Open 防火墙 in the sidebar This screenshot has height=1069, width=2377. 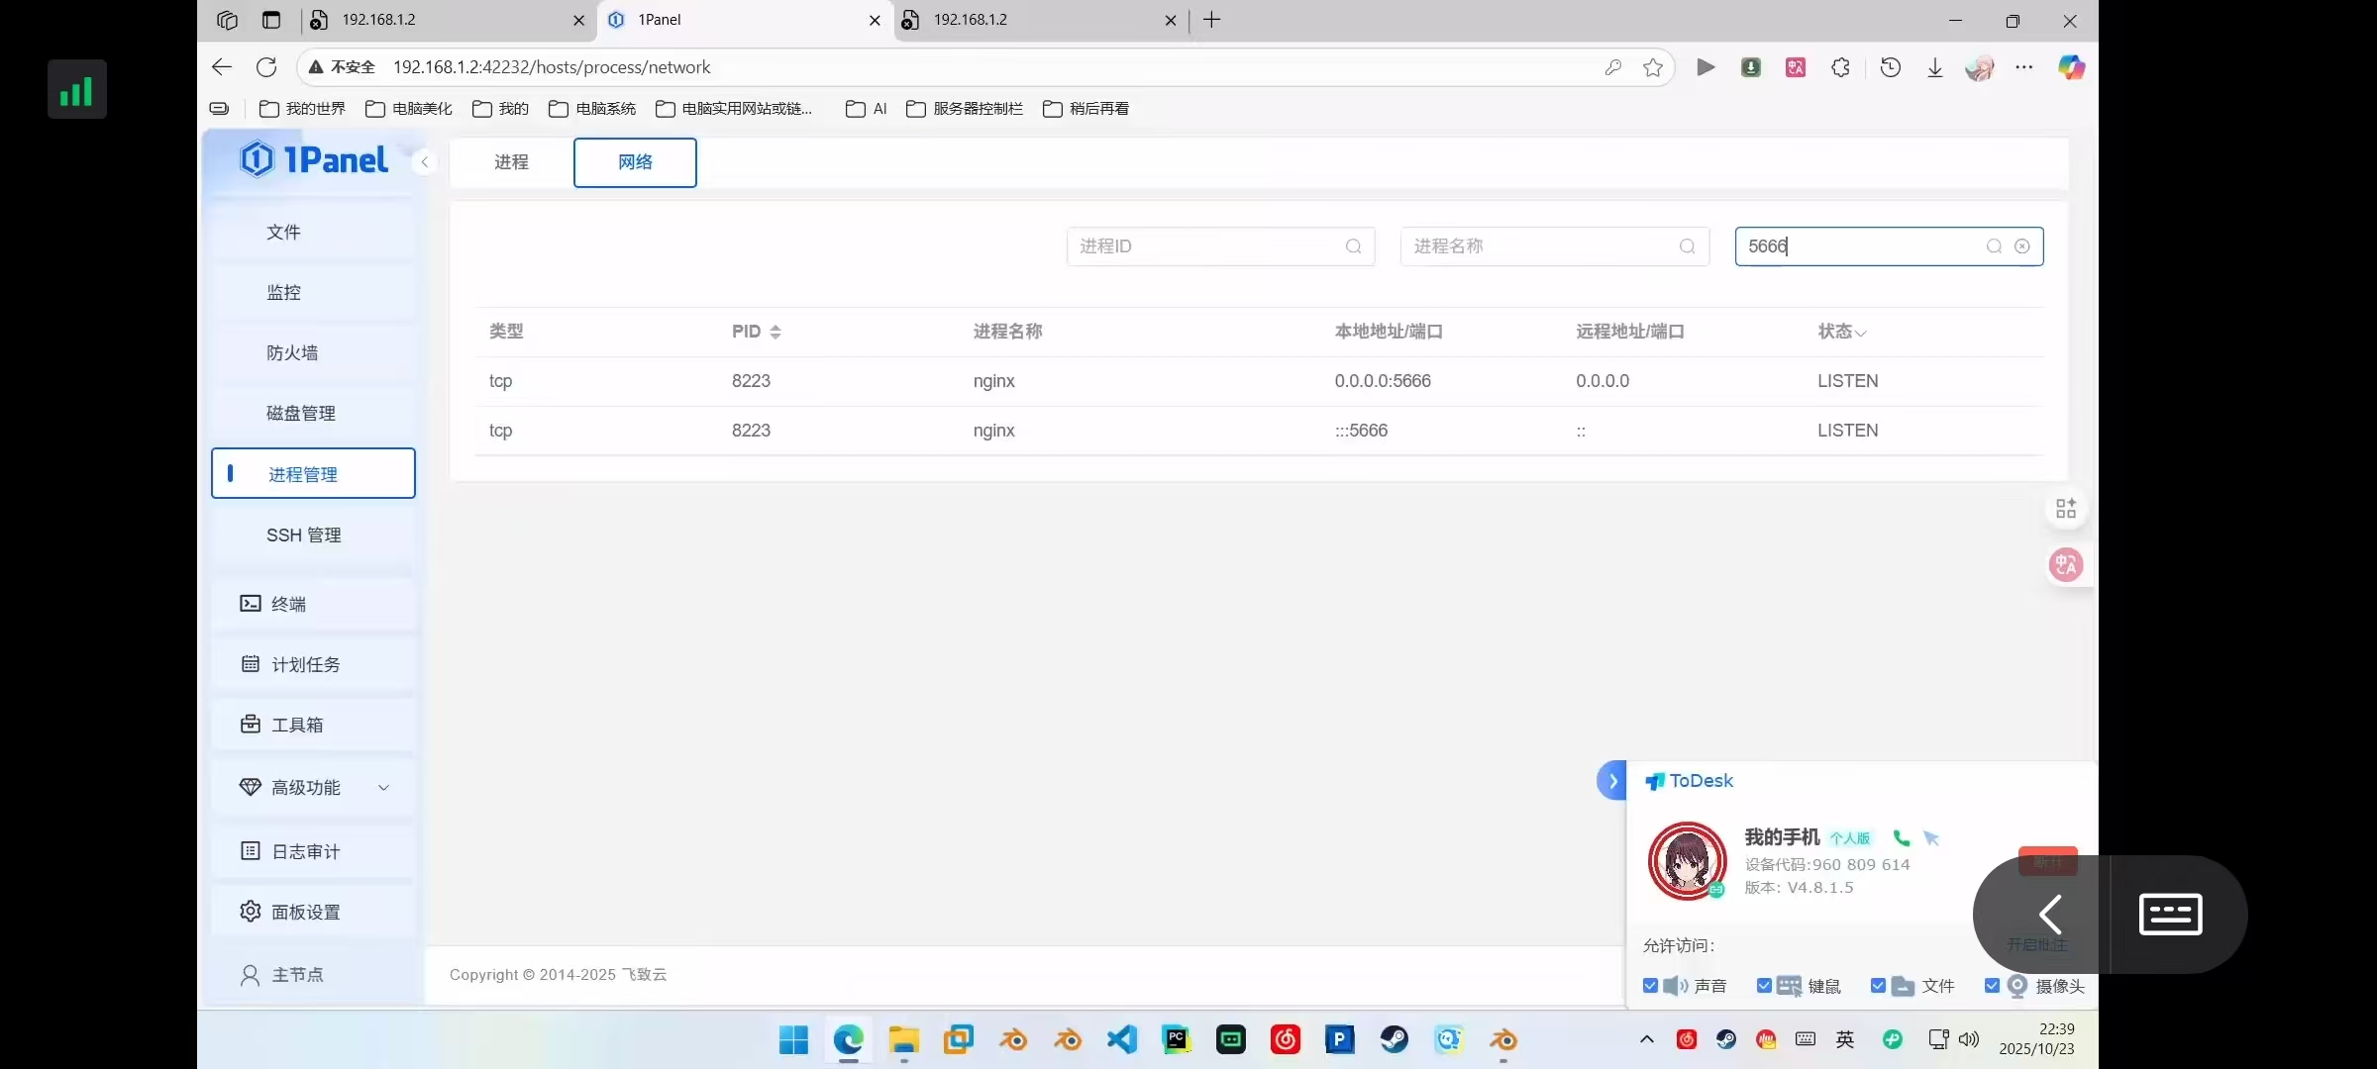tap(292, 353)
